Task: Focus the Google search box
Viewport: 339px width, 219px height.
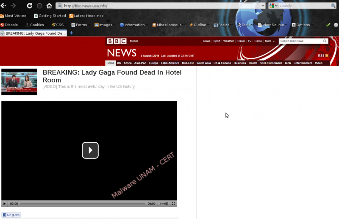Action: (304, 6)
